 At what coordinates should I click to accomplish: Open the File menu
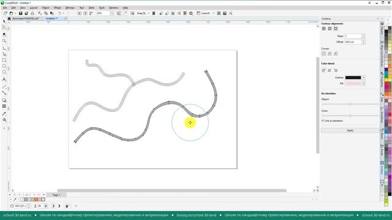(5, 8)
